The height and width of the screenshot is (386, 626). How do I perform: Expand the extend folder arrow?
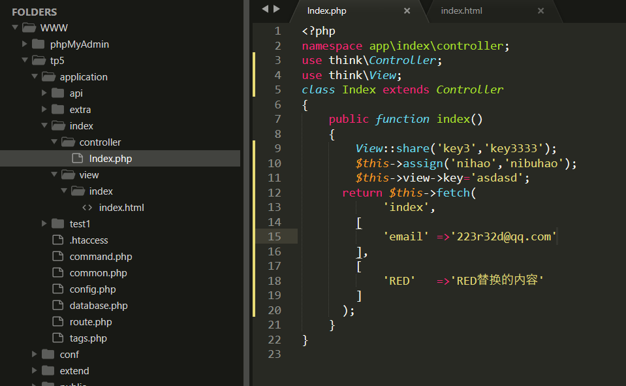(x=35, y=371)
